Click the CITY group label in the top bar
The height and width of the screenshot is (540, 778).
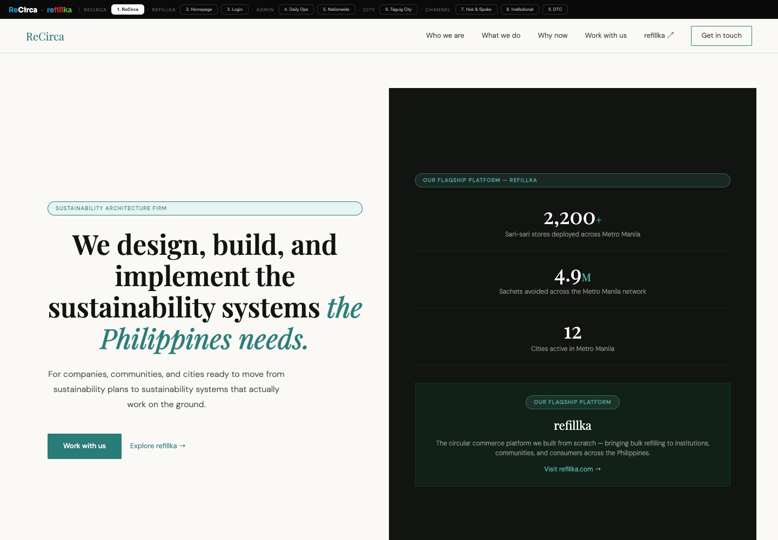[x=369, y=10]
